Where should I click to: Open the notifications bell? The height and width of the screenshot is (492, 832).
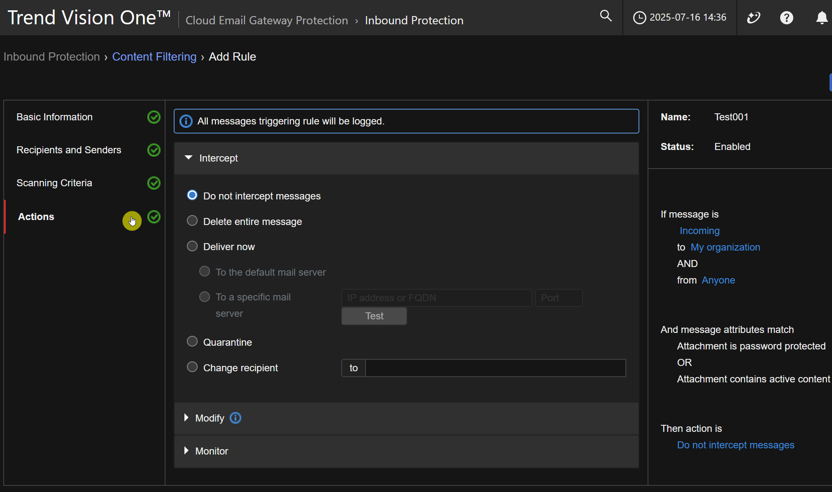(x=822, y=18)
